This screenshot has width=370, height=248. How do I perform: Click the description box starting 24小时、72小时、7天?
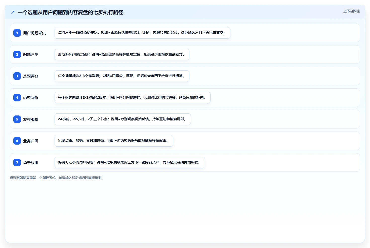pos(123,119)
